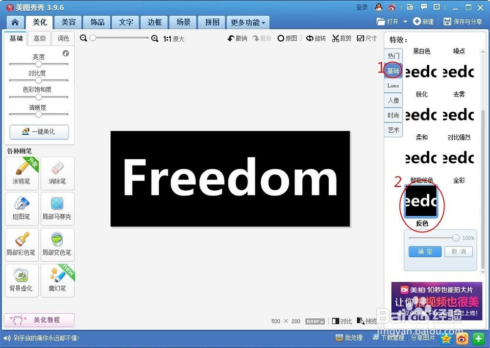
Task: Click the 登录 login link
Action: [x=362, y=7]
